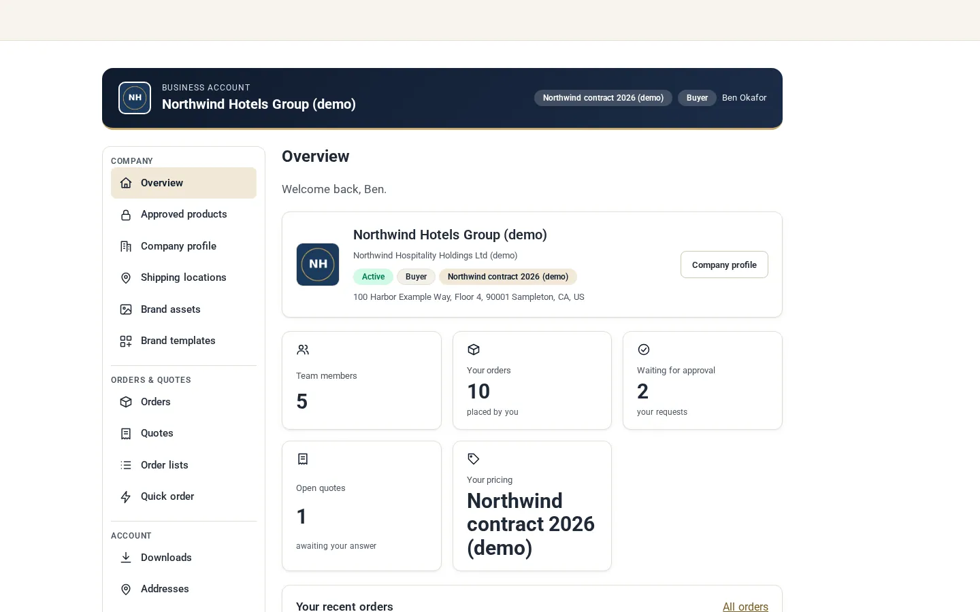Click the box icon beside Orders in sidebar
The width and height of the screenshot is (980, 612).
pyautogui.click(x=126, y=402)
